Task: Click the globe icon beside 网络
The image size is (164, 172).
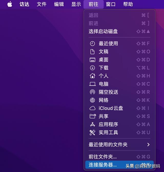Action: tap(93, 100)
